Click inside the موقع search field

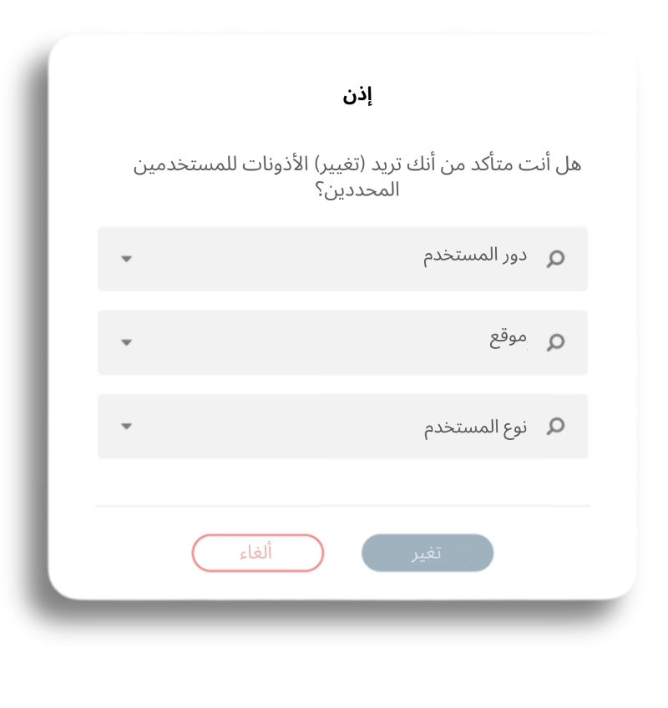pos(334,342)
